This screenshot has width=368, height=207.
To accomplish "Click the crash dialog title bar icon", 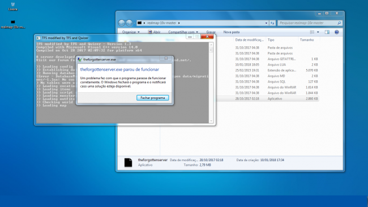I will pyautogui.click(x=80, y=59).
